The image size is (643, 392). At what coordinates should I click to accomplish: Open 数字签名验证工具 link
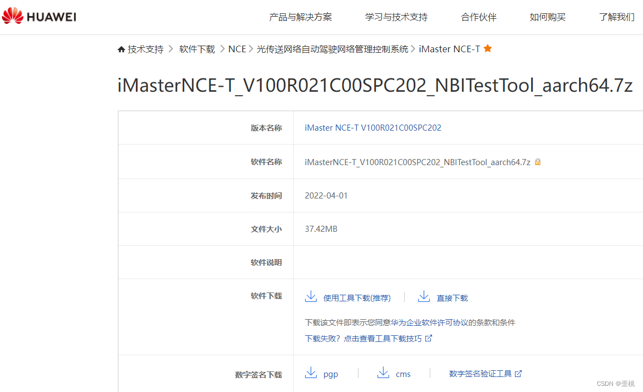pyautogui.click(x=480, y=374)
